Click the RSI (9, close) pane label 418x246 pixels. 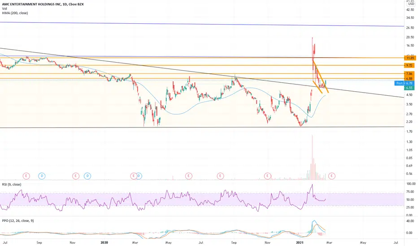point(12,185)
